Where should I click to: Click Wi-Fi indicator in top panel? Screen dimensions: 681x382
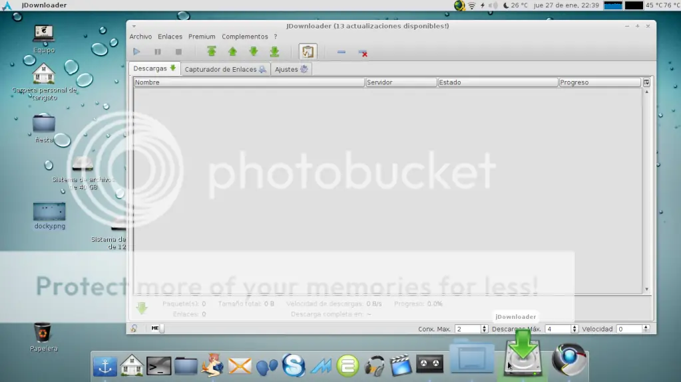click(472, 5)
